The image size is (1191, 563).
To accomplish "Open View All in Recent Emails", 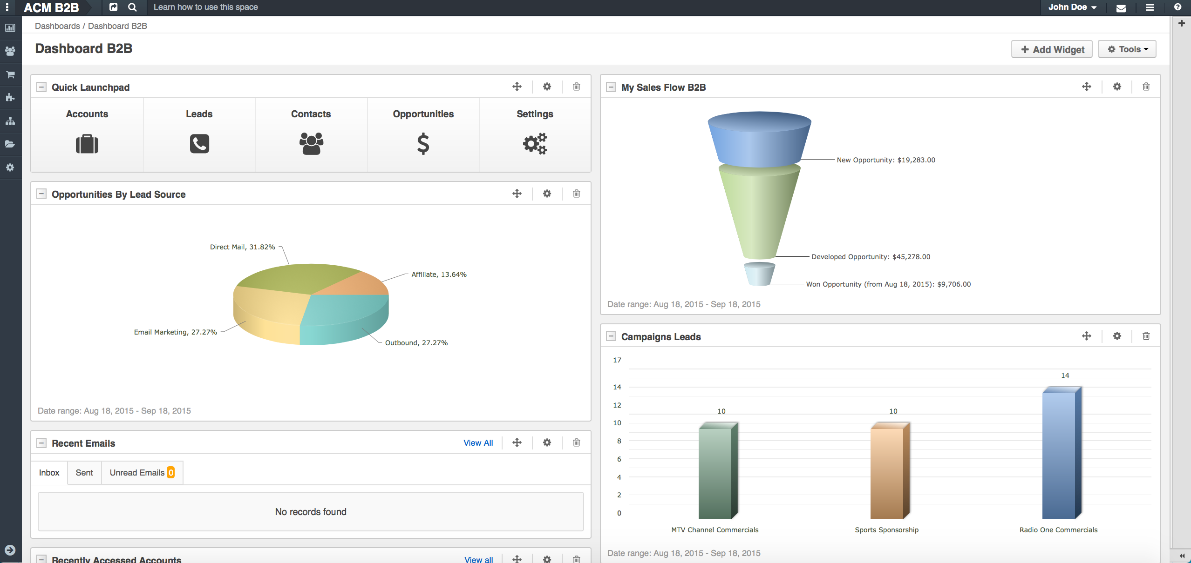I will click(478, 443).
